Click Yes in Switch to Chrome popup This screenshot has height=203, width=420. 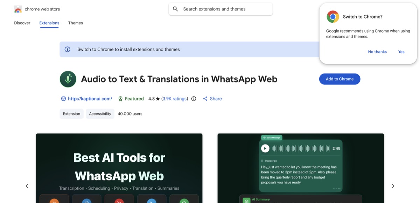(401, 52)
